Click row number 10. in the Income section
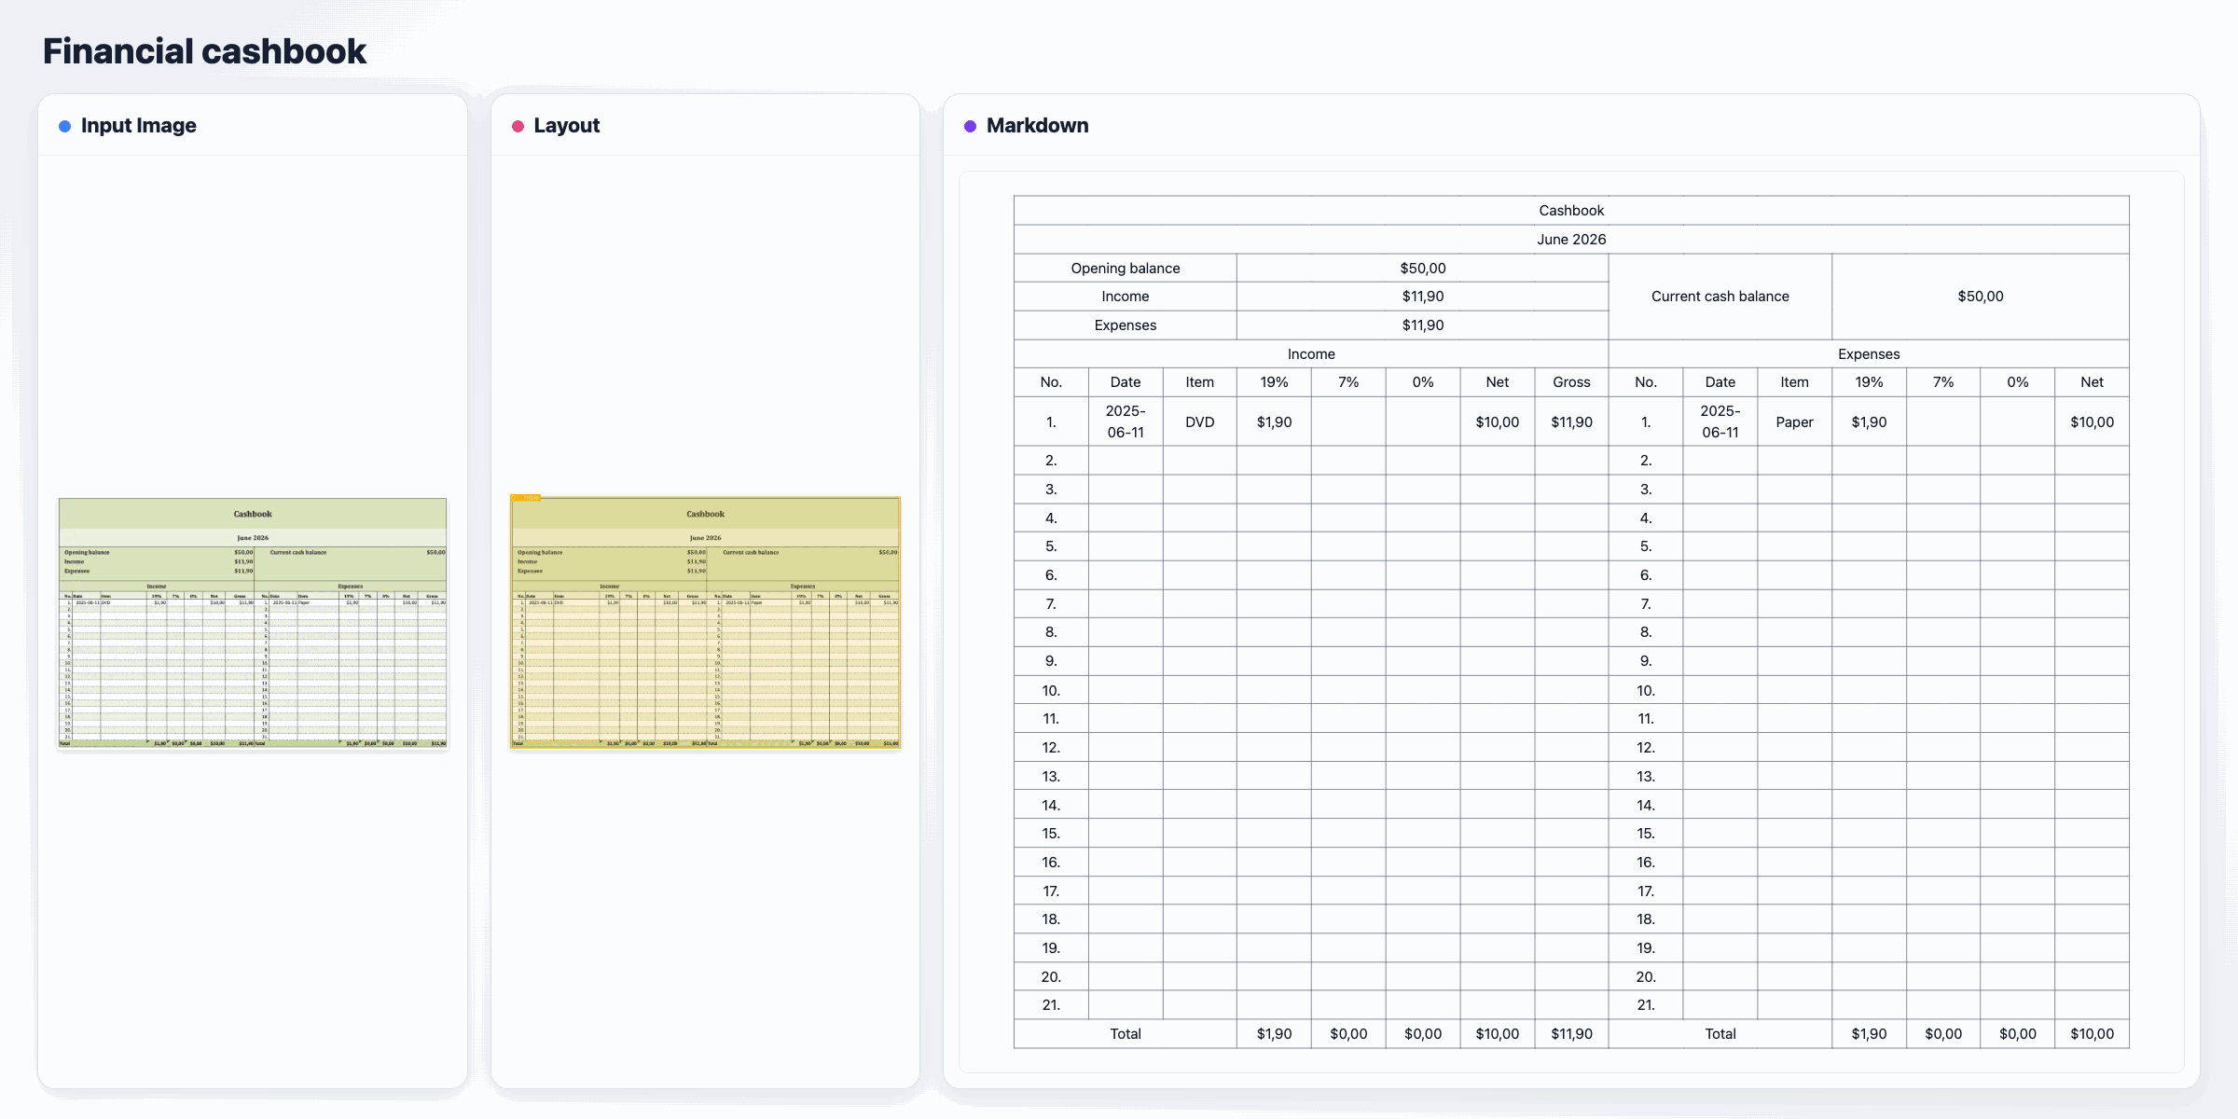This screenshot has width=2238, height=1119. point(1051,691)
